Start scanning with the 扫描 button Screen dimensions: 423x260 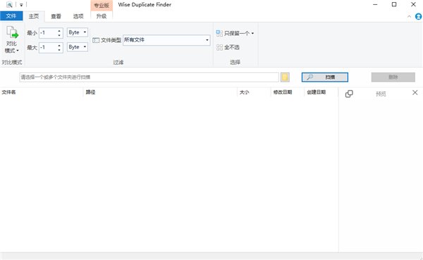point(325,77)
